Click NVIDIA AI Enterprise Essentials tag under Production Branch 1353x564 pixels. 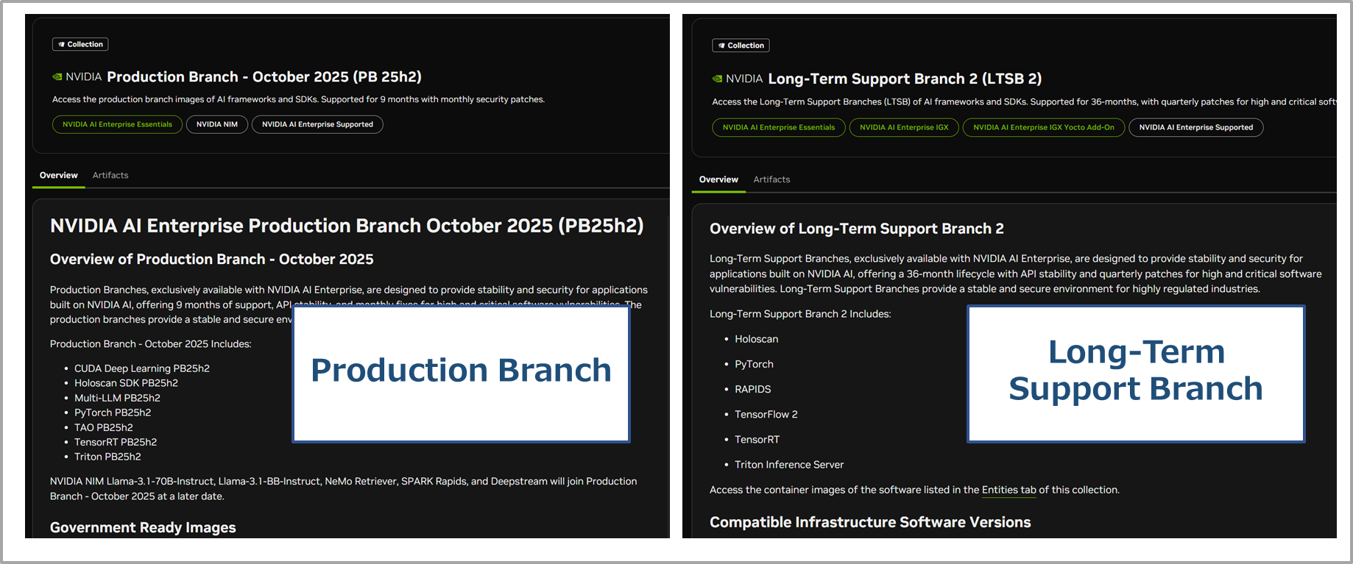click(x=117, y=125)
